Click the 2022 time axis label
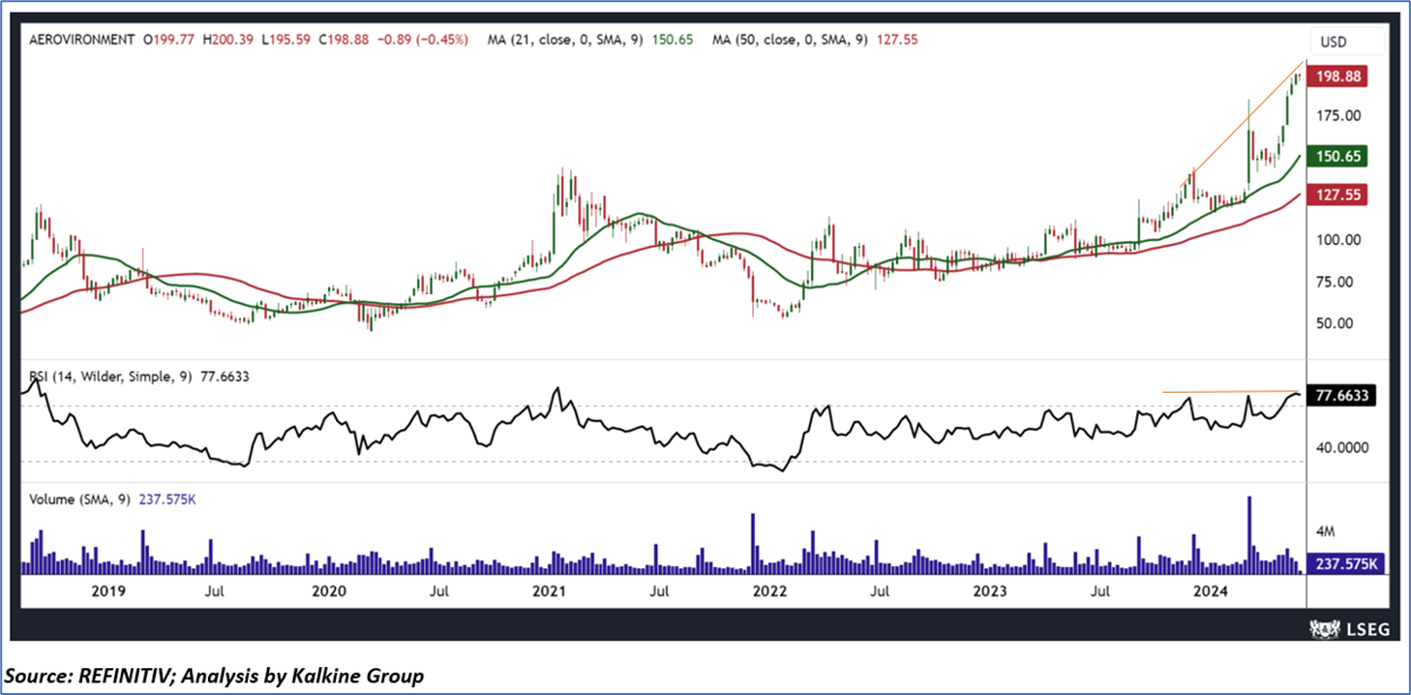 pos(769,590)
